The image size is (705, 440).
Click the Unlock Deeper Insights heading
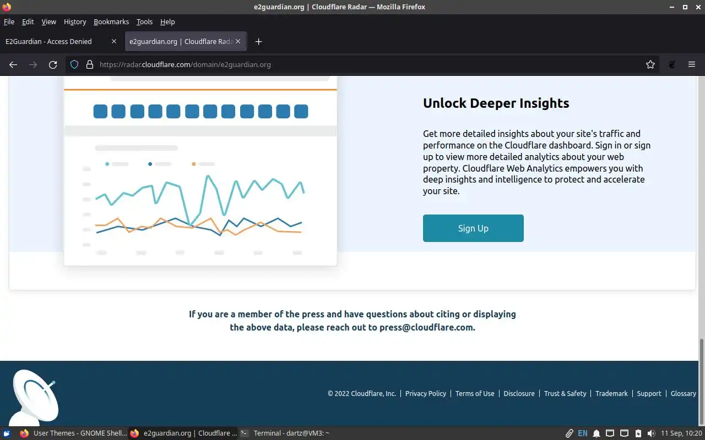496,103
